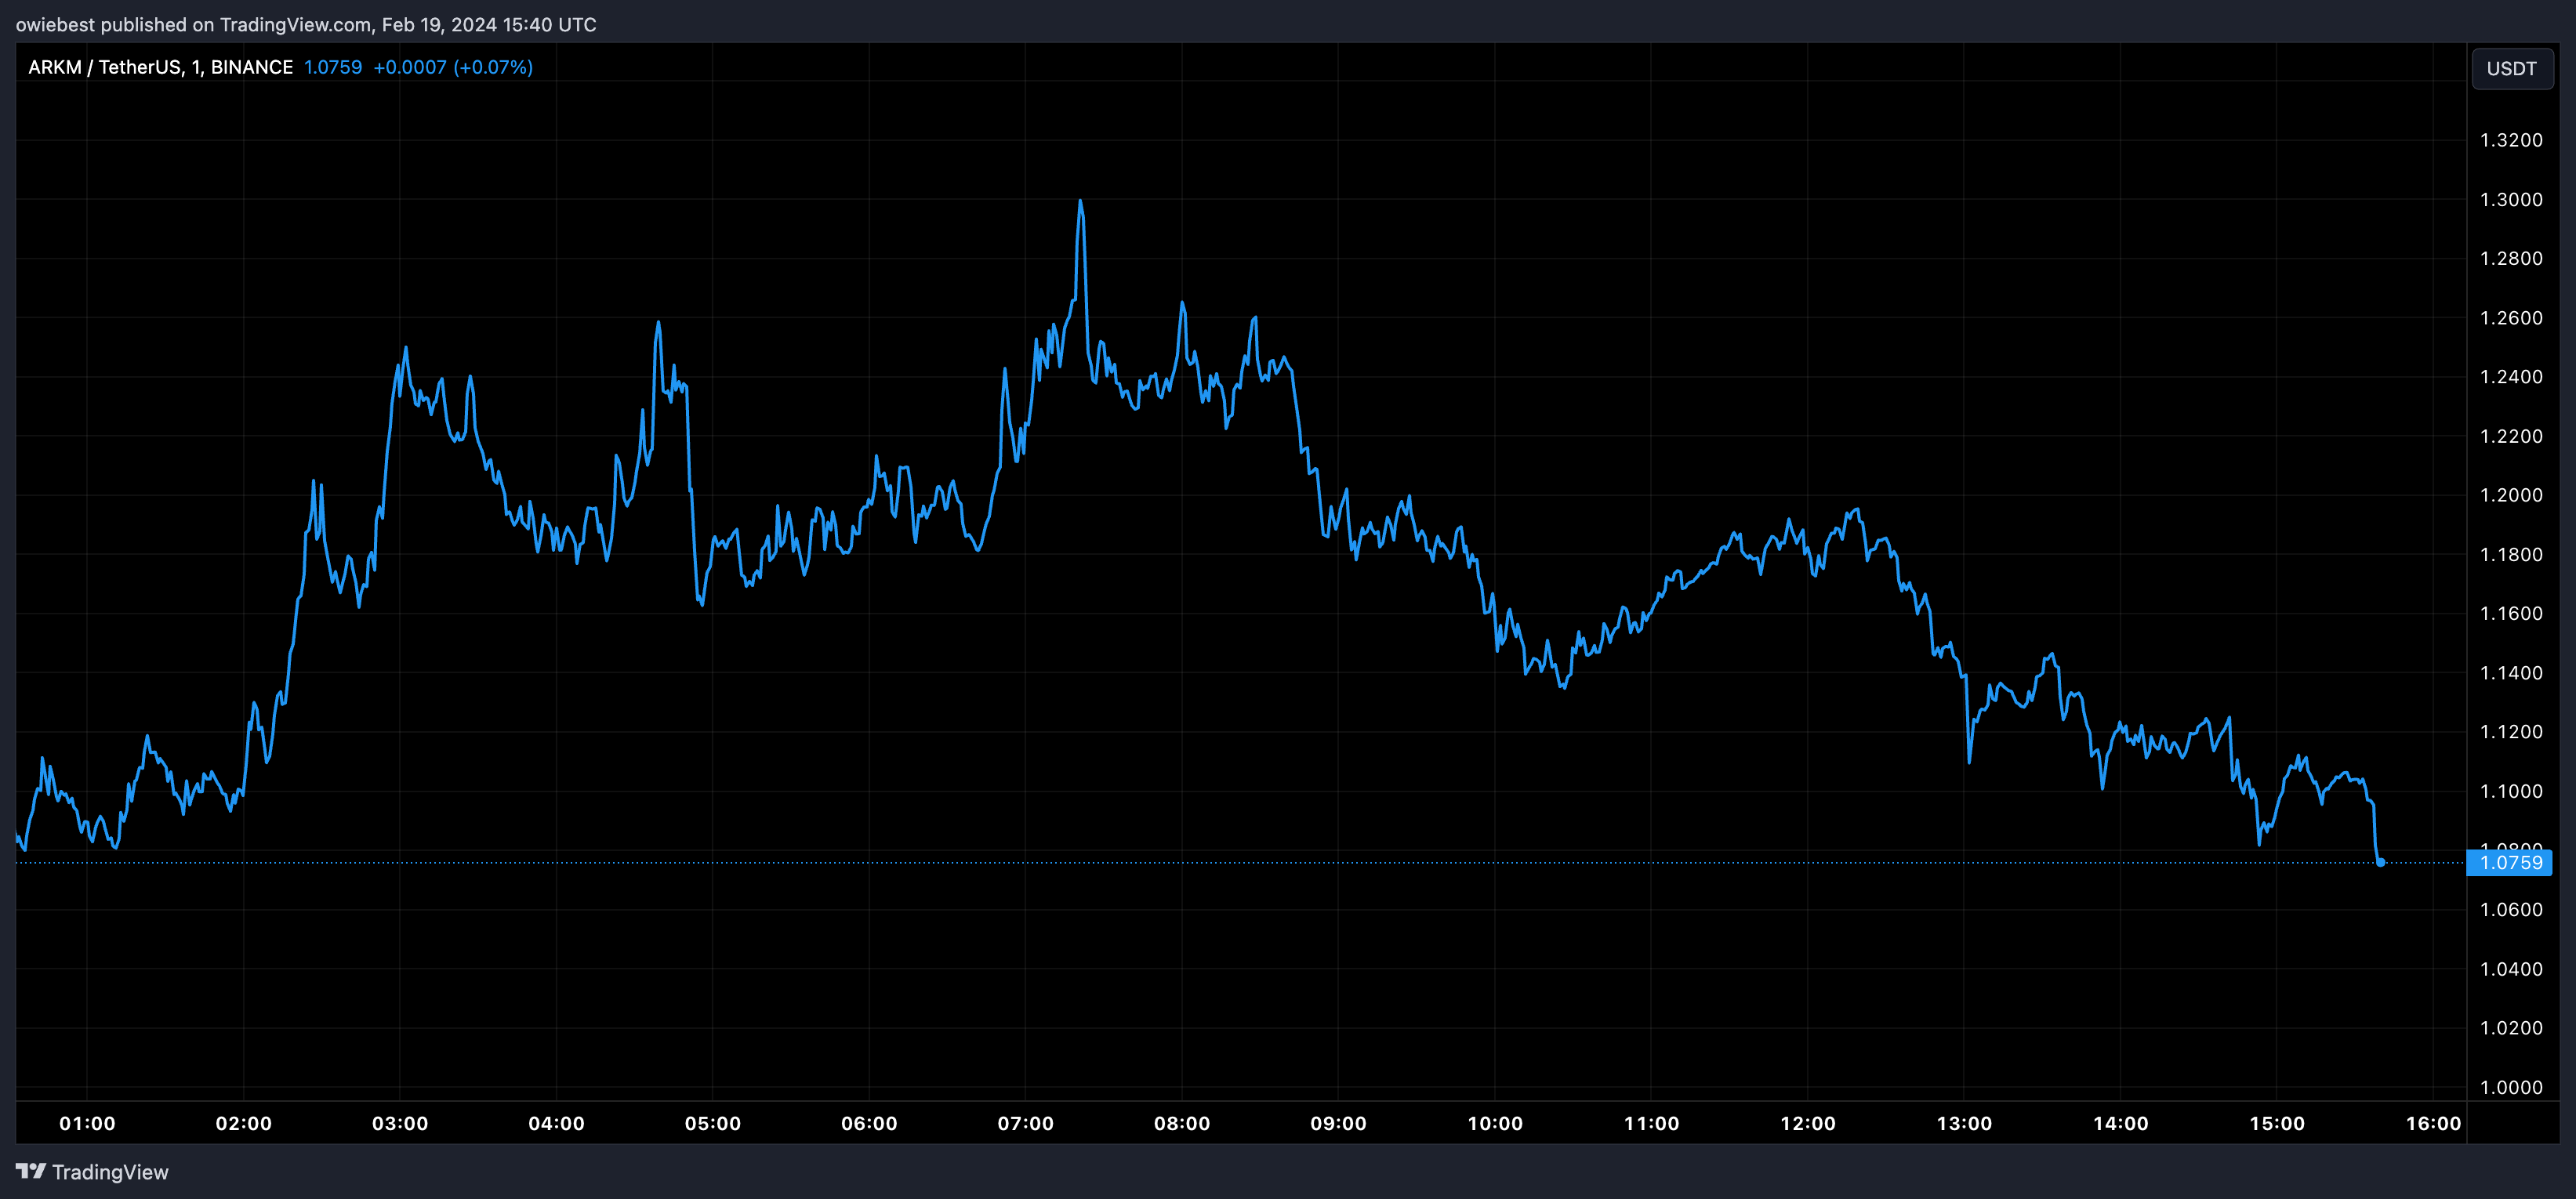This screenshot has height=1199, width=2576.
Task: Click the 07:00 time axis label
Action: [x=1025, y=1123]
